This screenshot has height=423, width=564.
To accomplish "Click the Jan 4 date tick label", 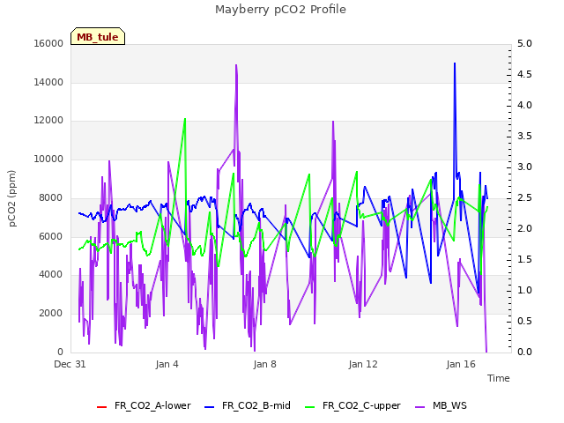I will [167, 364].
